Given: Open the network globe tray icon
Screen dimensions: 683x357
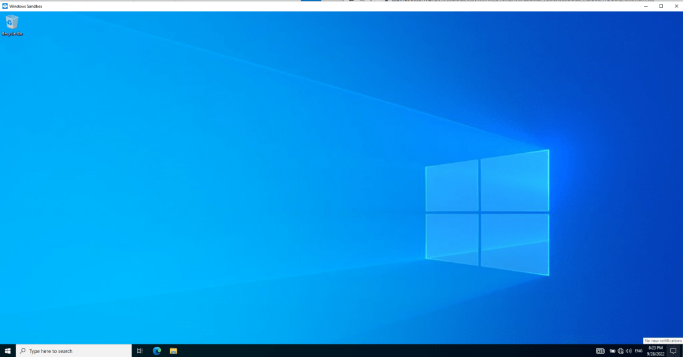Looking at the screenshot, I should click(620, 351).
